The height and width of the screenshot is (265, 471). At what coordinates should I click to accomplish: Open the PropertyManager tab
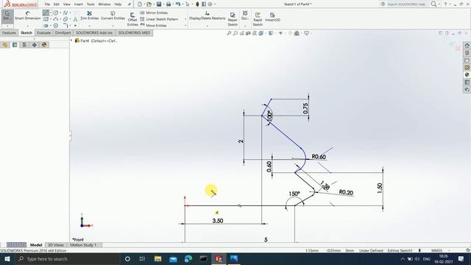15,45
